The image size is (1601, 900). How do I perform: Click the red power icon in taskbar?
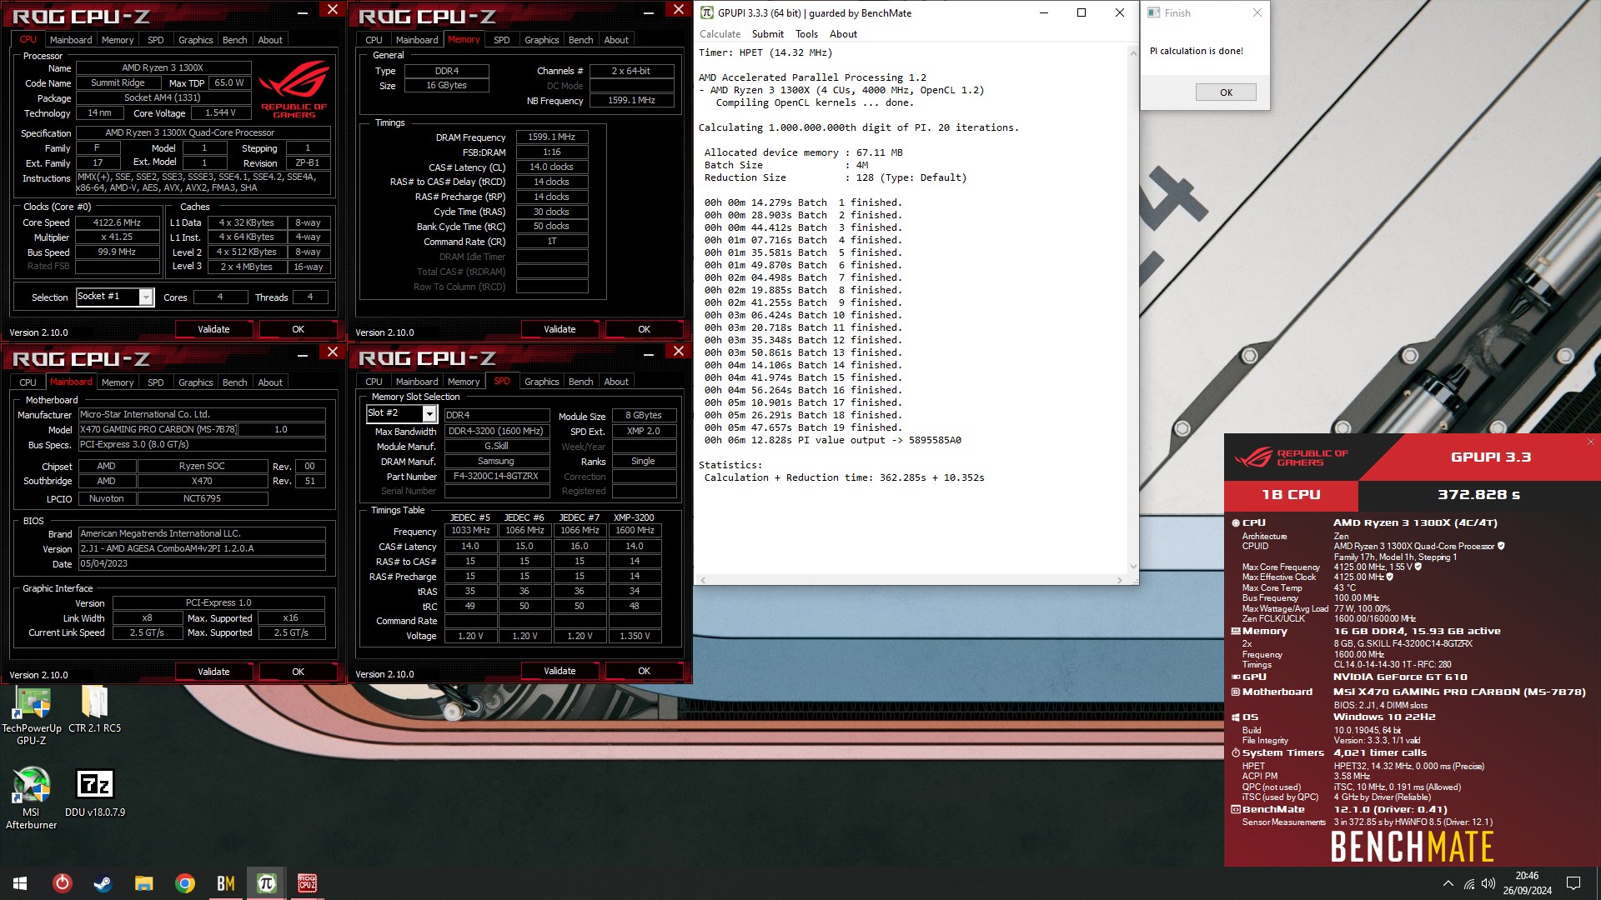coord(63,883)
